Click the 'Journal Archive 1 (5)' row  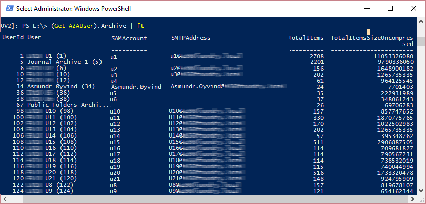click(208, 62)
